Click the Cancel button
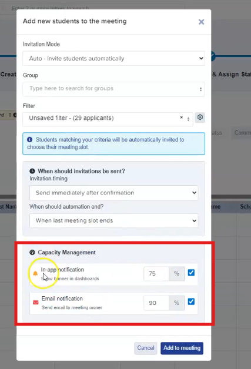 (146, 348)
